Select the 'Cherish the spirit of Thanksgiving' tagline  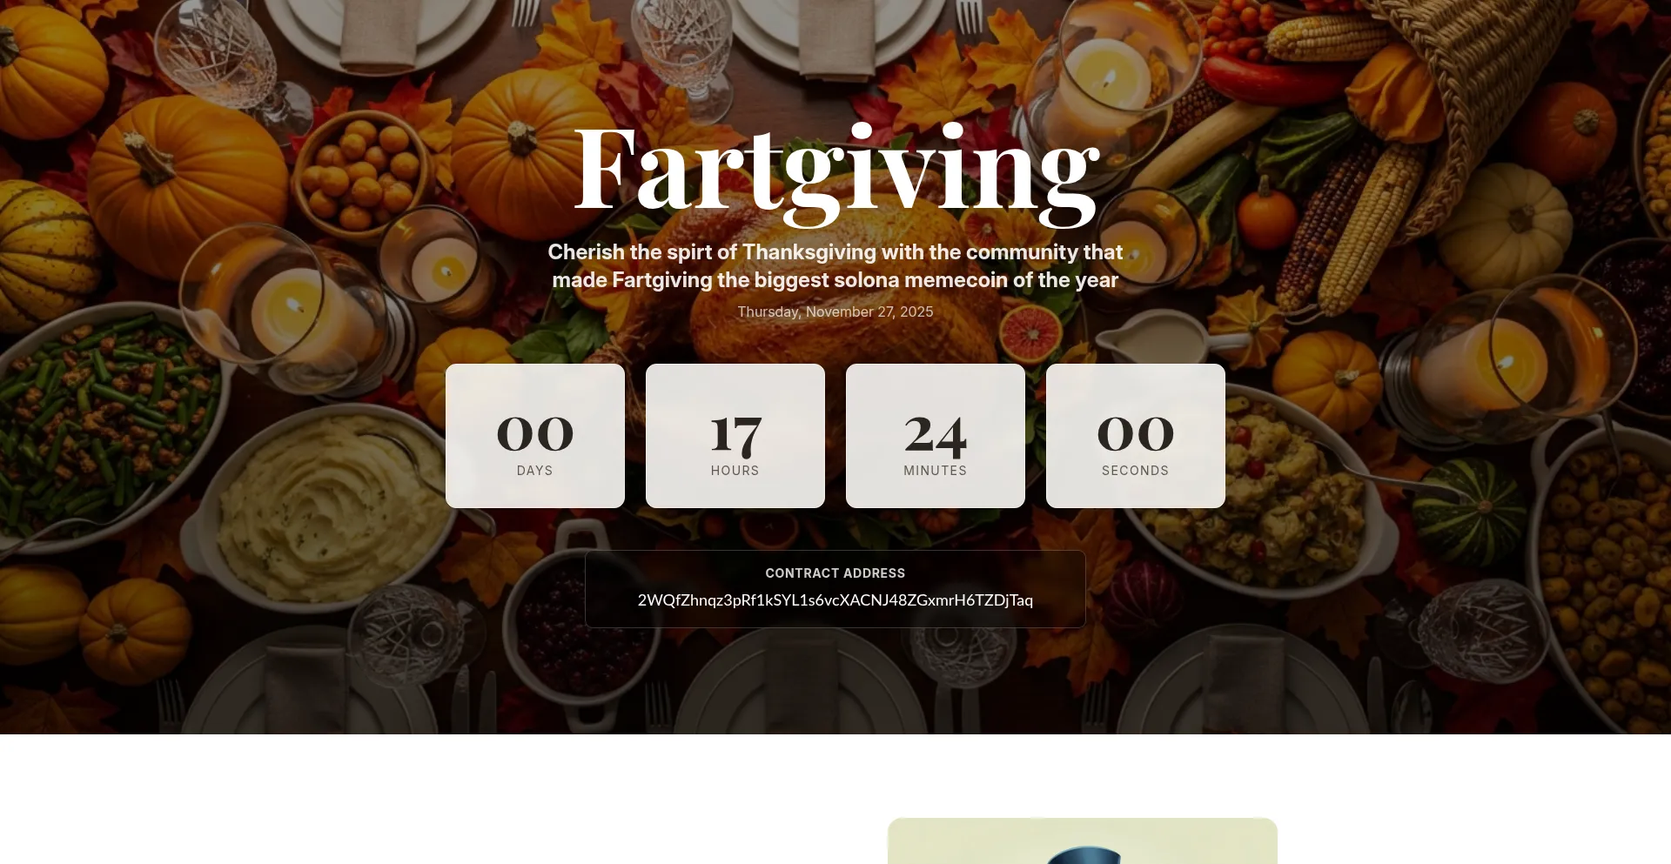coord(835,265)
